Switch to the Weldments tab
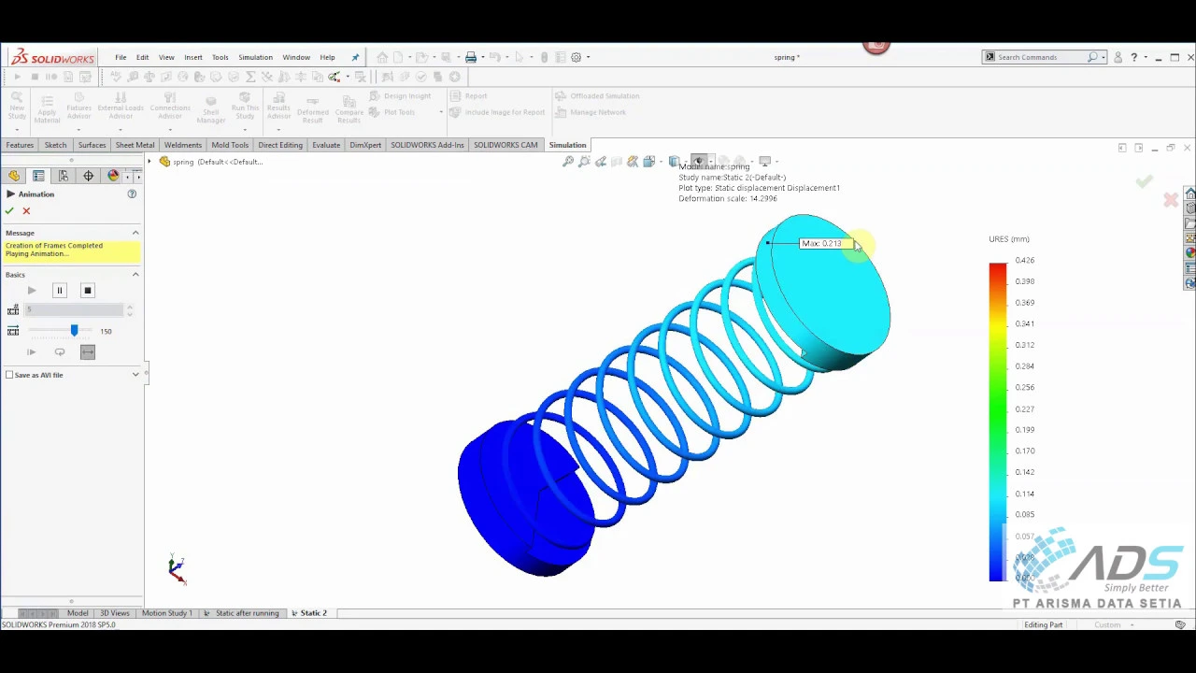Image resolution: width=1196 pixels, height=673 pixels. pos(183,145)
